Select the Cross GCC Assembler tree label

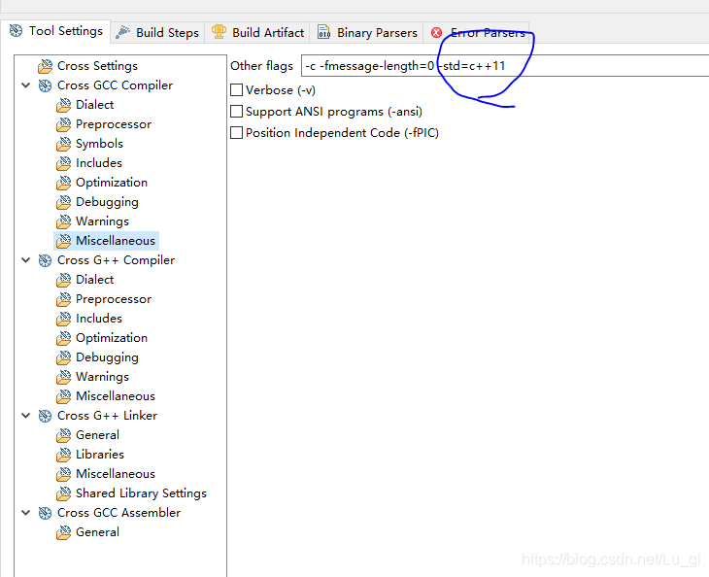(x=118, y=513)
